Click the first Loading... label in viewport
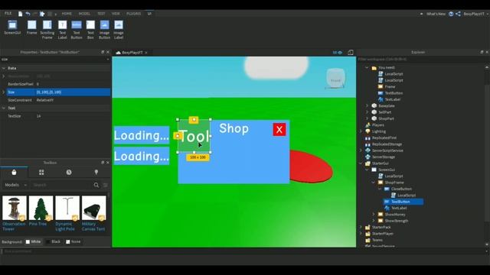The width and height of the screenshot is (490, 275). tap(142, 135)
